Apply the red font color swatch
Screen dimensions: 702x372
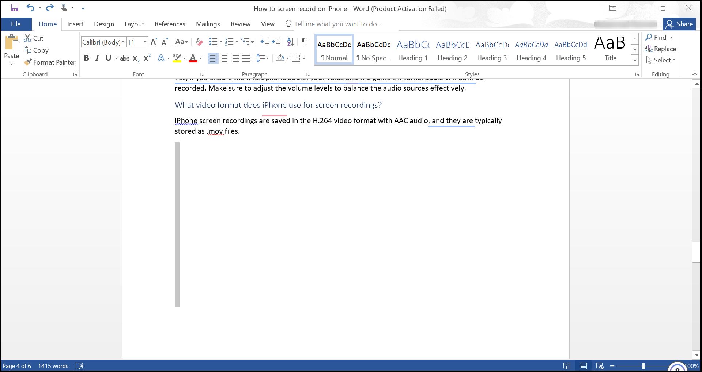(193, 58)
